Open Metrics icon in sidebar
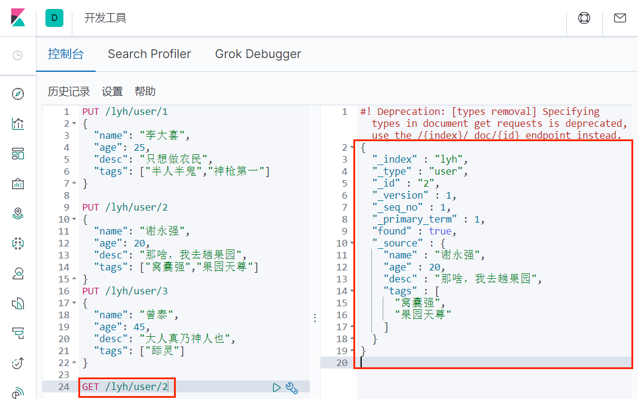638x399 pixels. (18, 273)
